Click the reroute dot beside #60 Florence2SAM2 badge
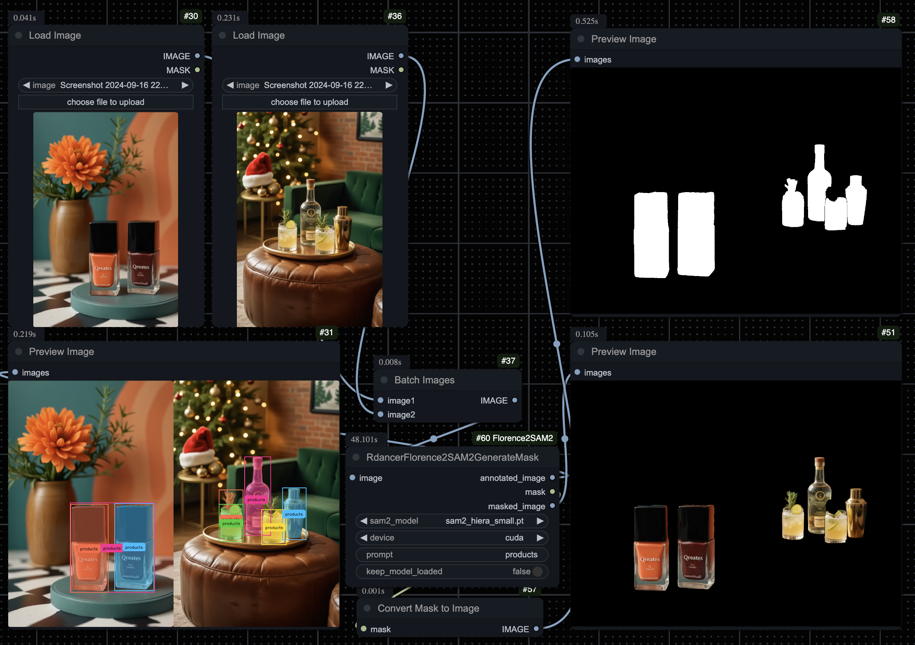The image size is (915, 645). pos(565,439)
